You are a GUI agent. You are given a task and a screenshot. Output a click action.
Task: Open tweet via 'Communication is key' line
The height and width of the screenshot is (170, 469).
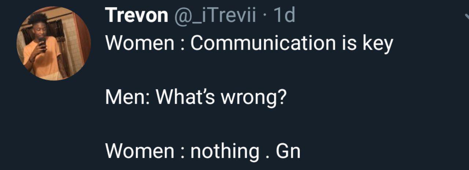coord(249,44)
